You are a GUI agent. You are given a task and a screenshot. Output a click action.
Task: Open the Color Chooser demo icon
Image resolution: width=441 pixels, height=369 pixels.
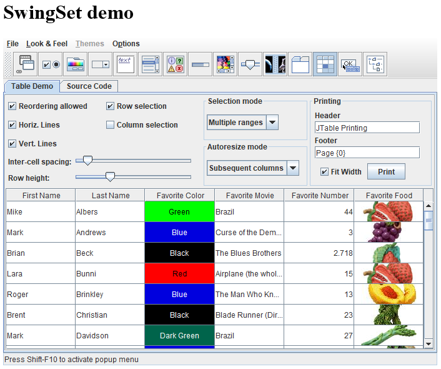pyautogui.click(x=76, y=64)
